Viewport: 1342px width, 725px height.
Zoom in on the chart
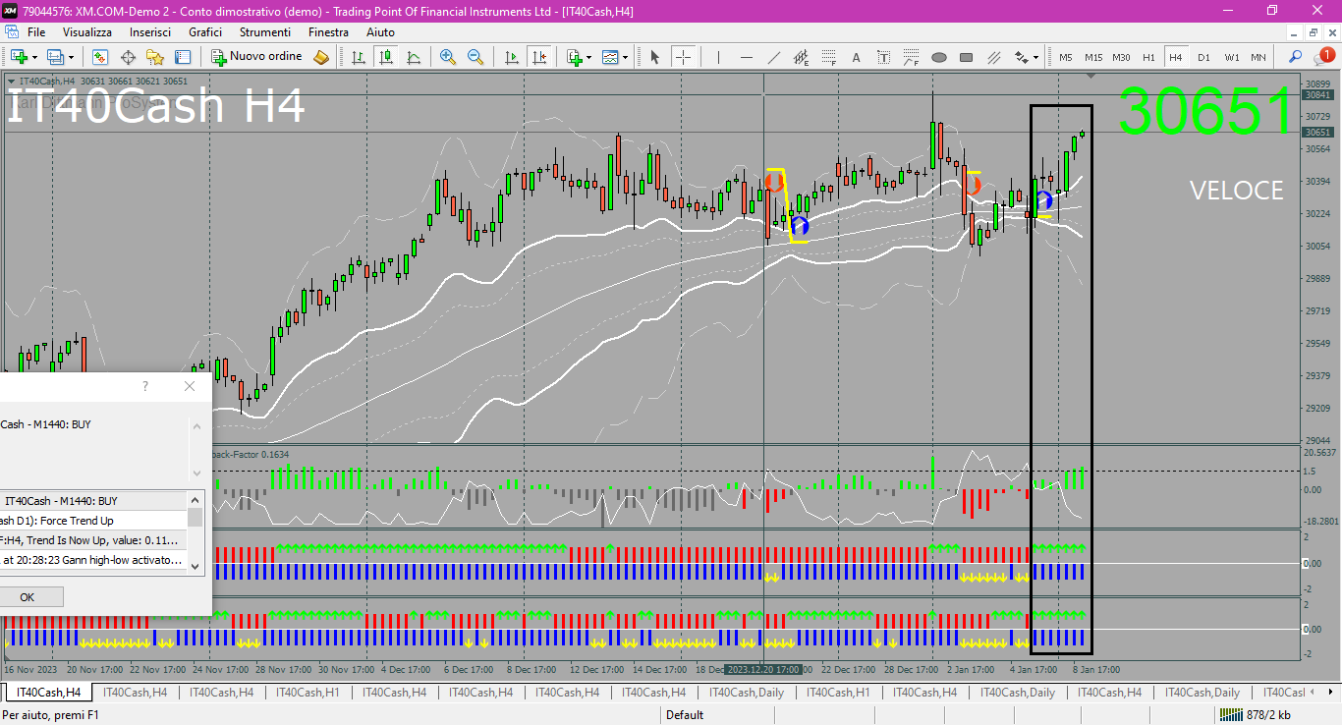click(448, 57)
